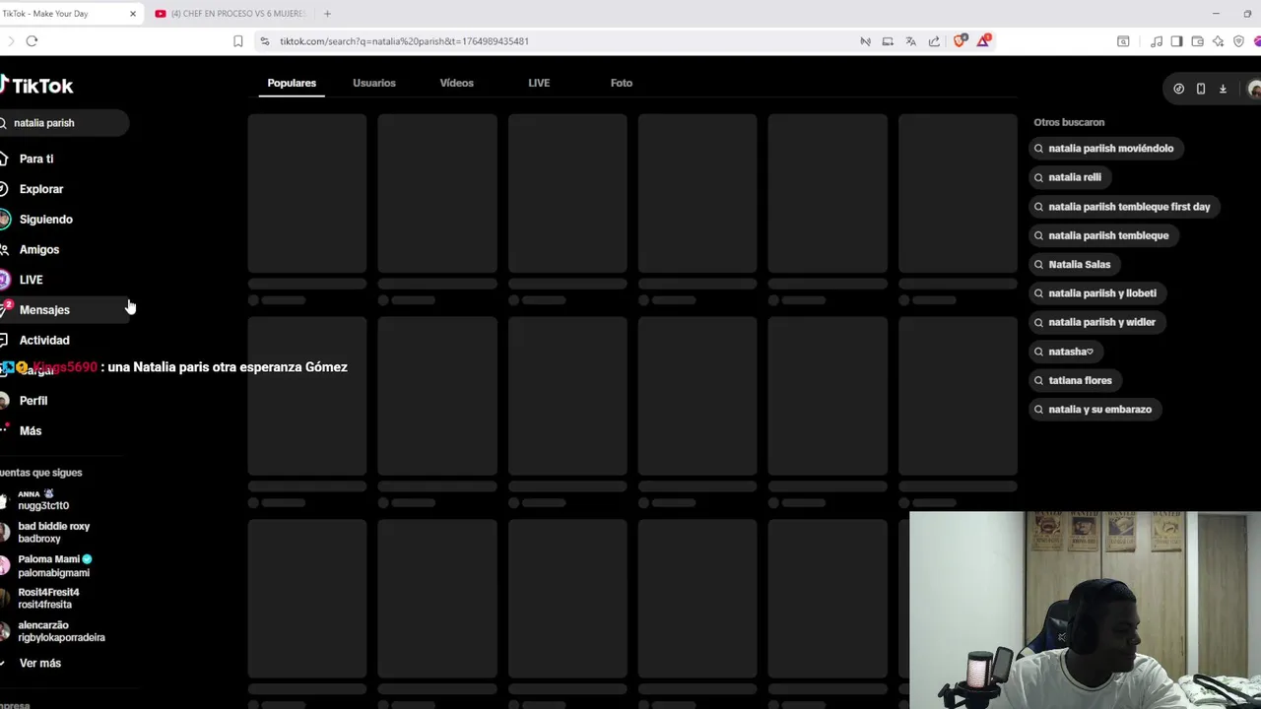The image size is (1261, 709).
Task: Open Actividad in sidebar
Action: [x=44, y=341]
